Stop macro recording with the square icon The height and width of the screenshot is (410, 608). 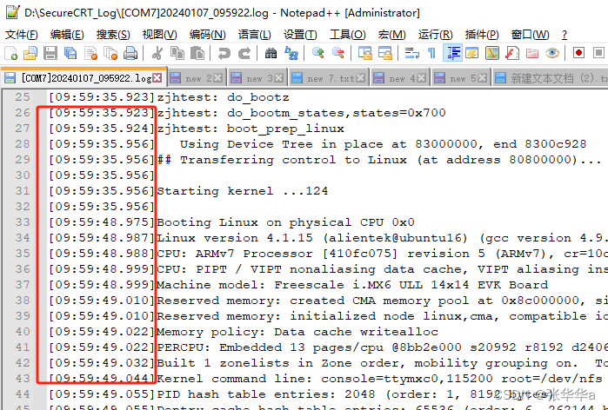(x=598, y=53)
